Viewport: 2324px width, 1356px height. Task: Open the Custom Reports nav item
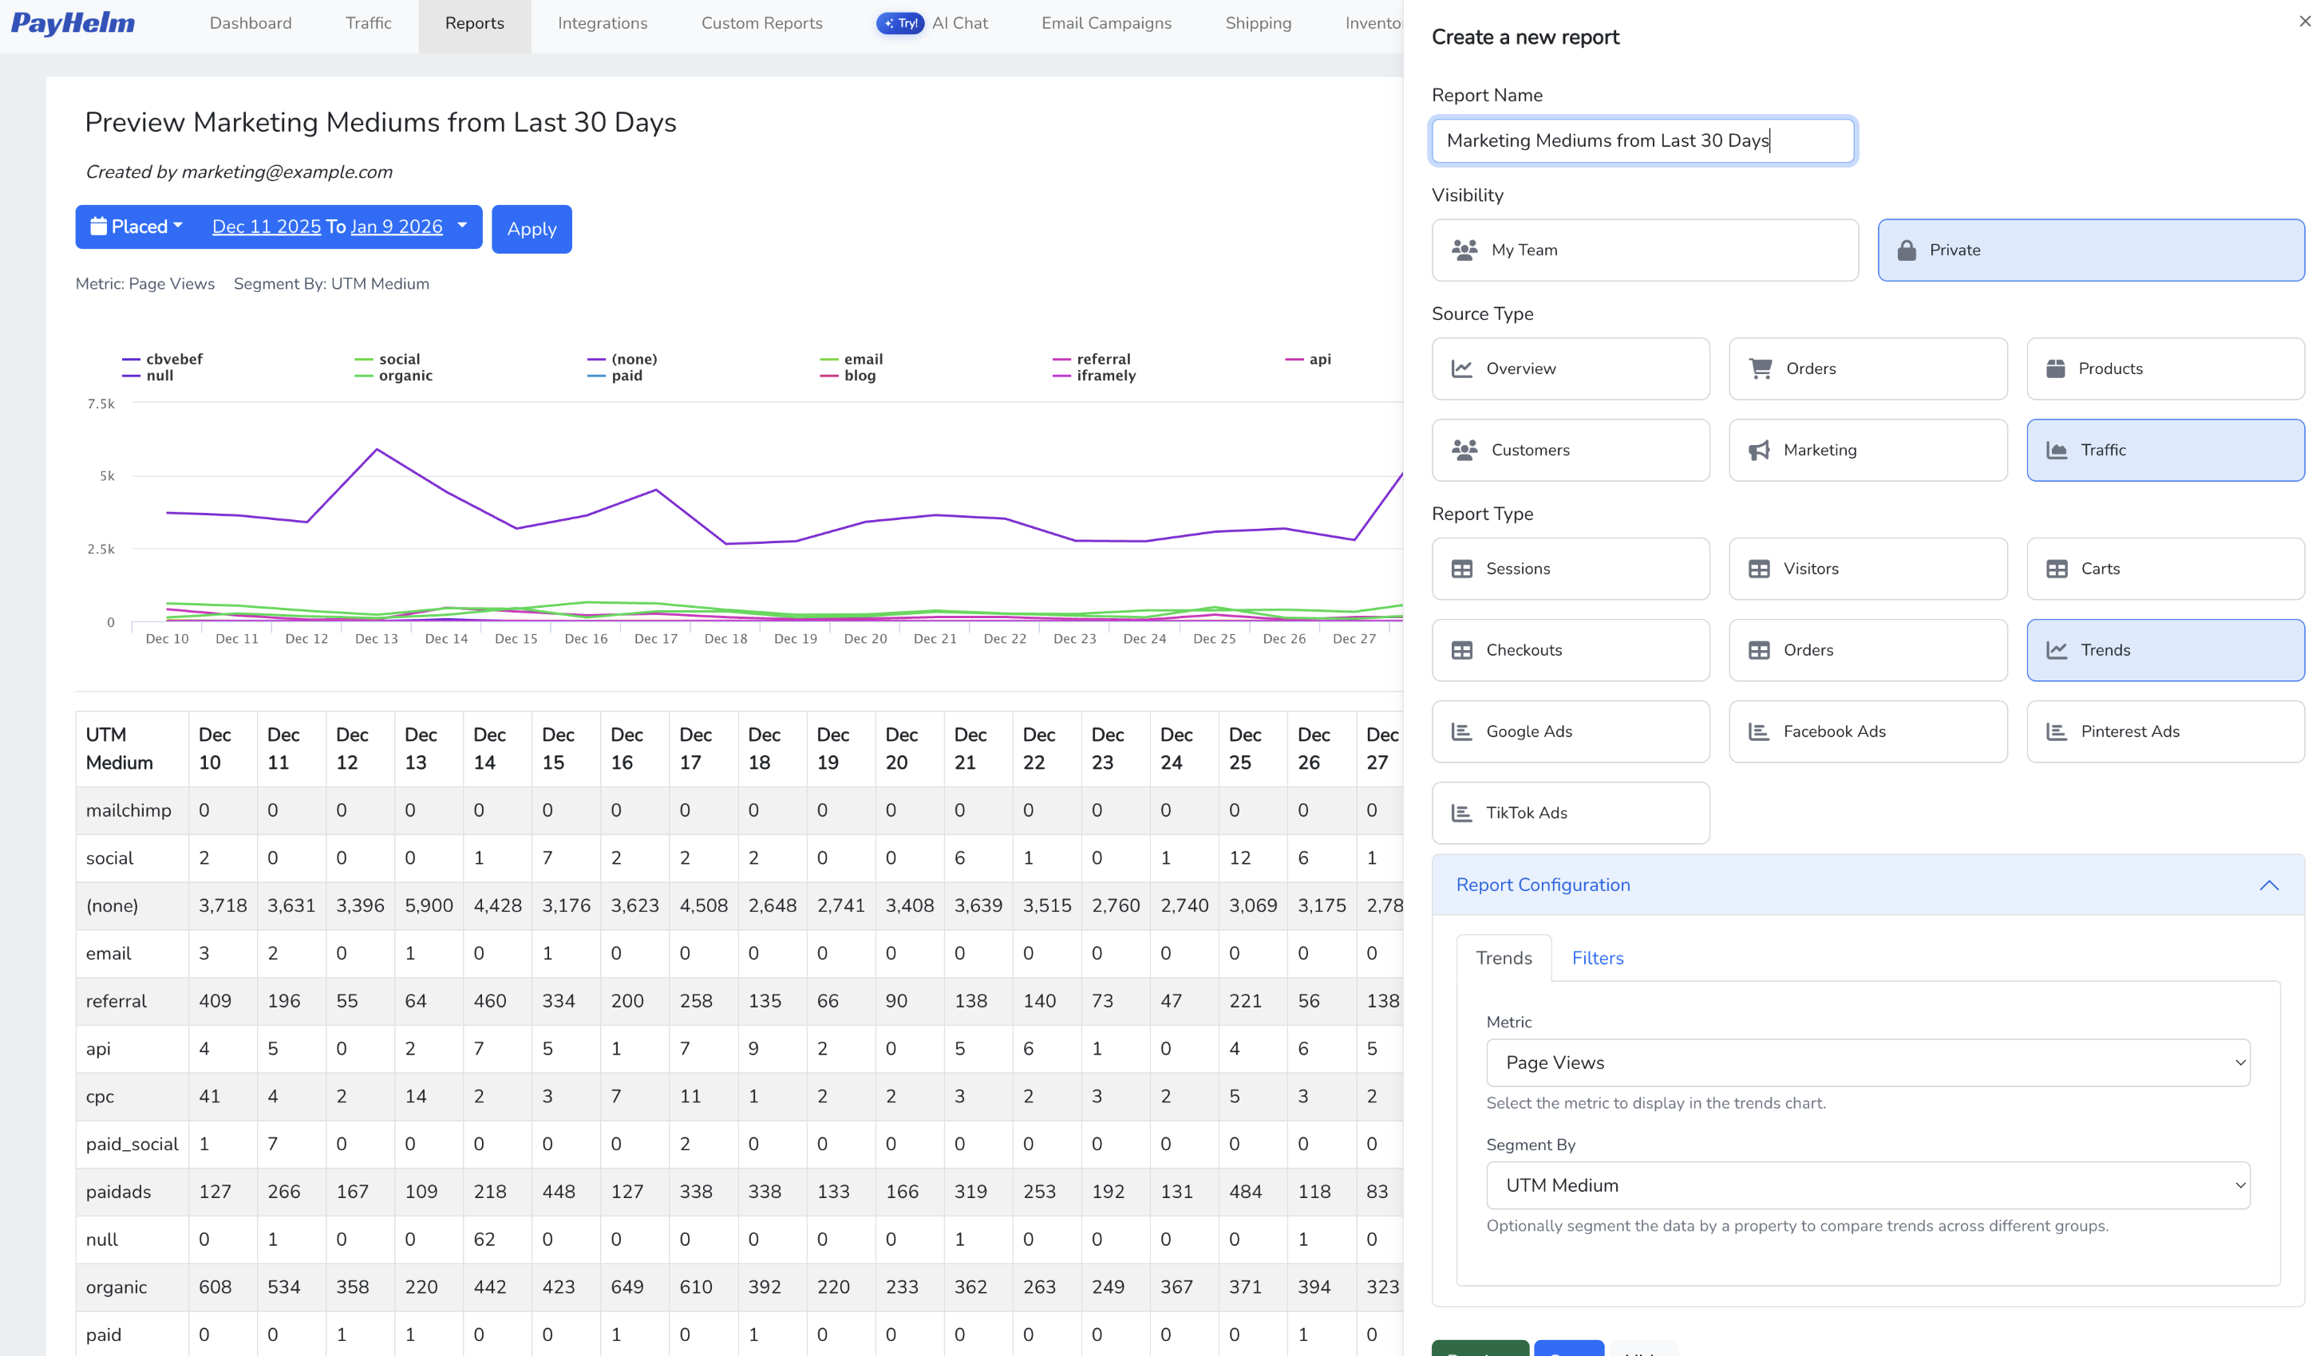pyautogui.click(x=761, y=23)
